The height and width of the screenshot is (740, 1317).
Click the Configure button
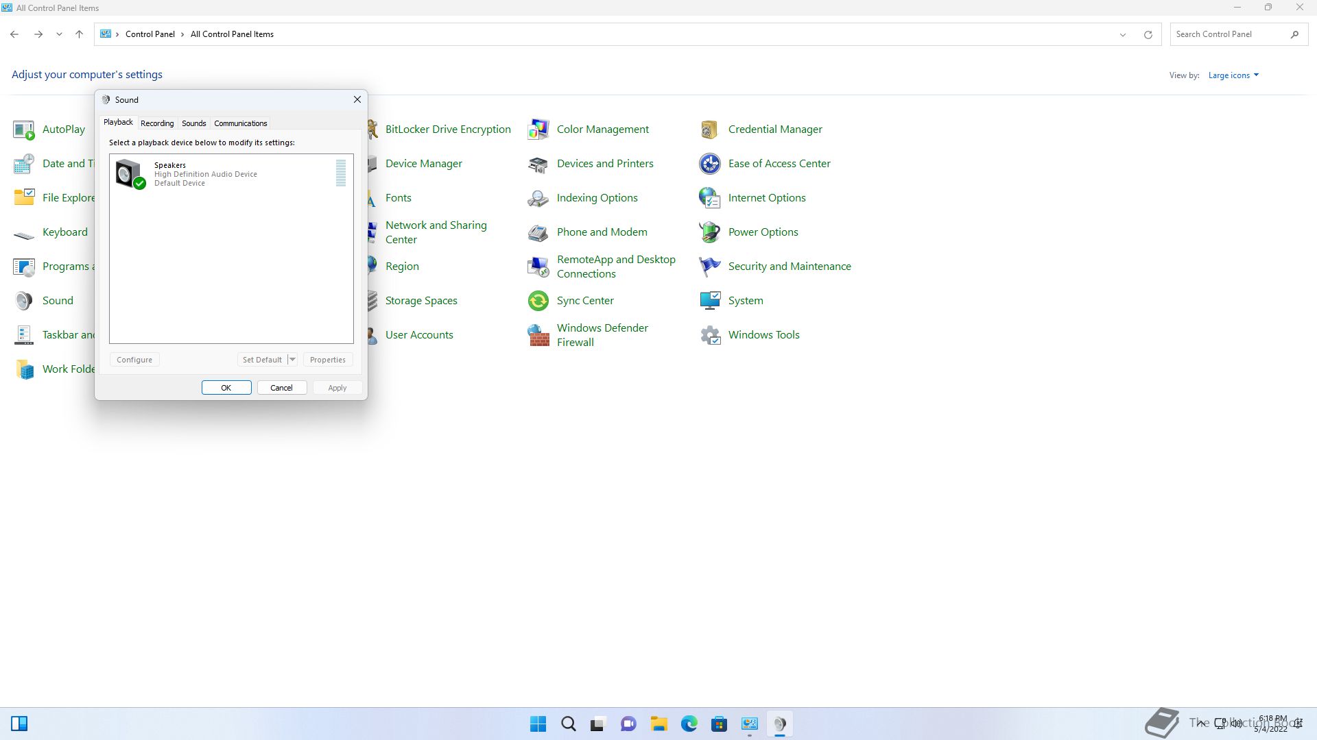point(134,360)
